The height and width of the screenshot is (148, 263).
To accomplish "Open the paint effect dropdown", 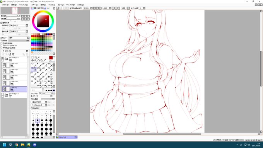I will point(27,31).
